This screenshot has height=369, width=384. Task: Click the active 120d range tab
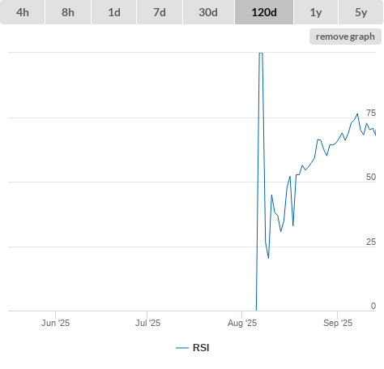pyautogui.click(x=264, y=12)
